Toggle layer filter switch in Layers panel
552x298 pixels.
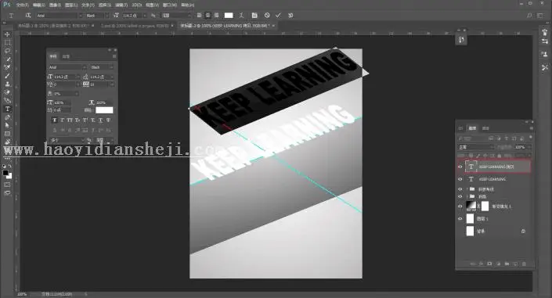(531, 138)
